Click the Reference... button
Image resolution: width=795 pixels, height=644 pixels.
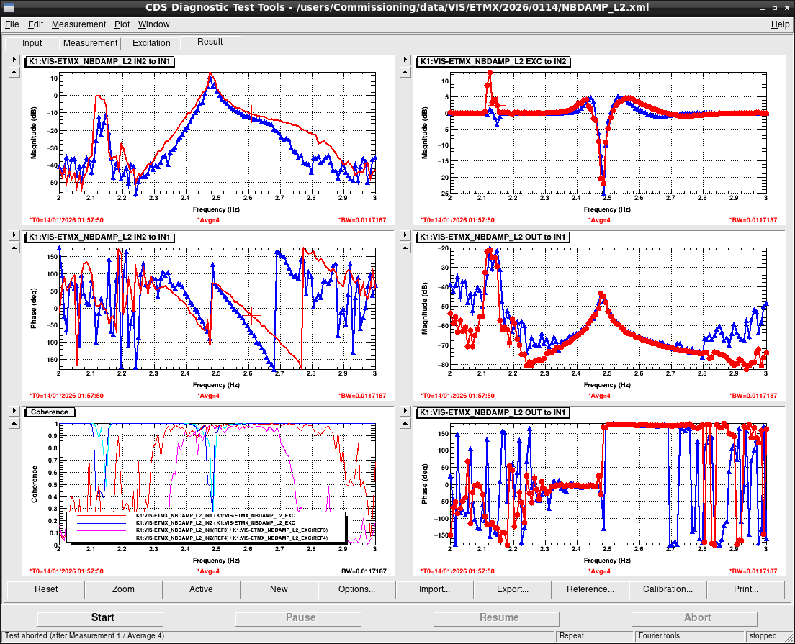click(x=590, y=589)
